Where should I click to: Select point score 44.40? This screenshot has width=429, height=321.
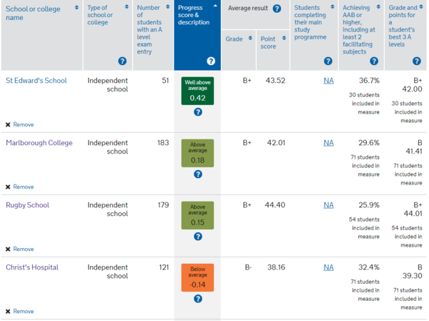[275, 205]
